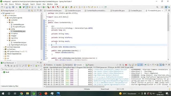
Task: Select ContatoService.java in Package Explorer
Action: click(20, 43)
